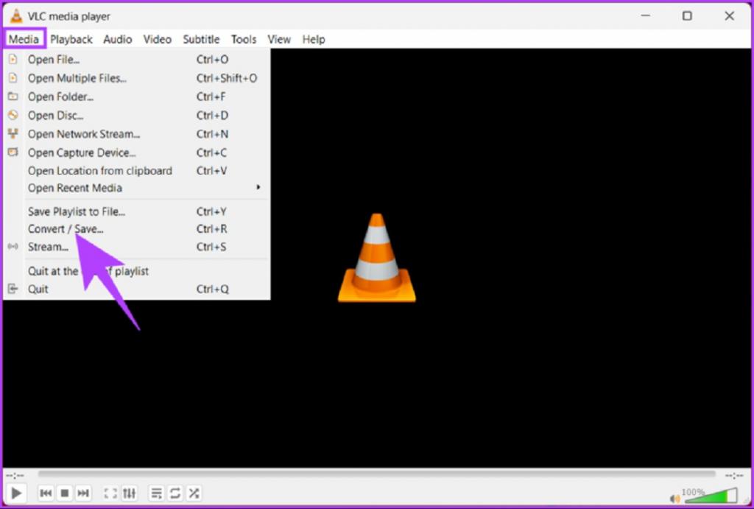Viewport: 754px width, 509px height.
Task: Click the playback seek bar
Action: coord(376,474)
